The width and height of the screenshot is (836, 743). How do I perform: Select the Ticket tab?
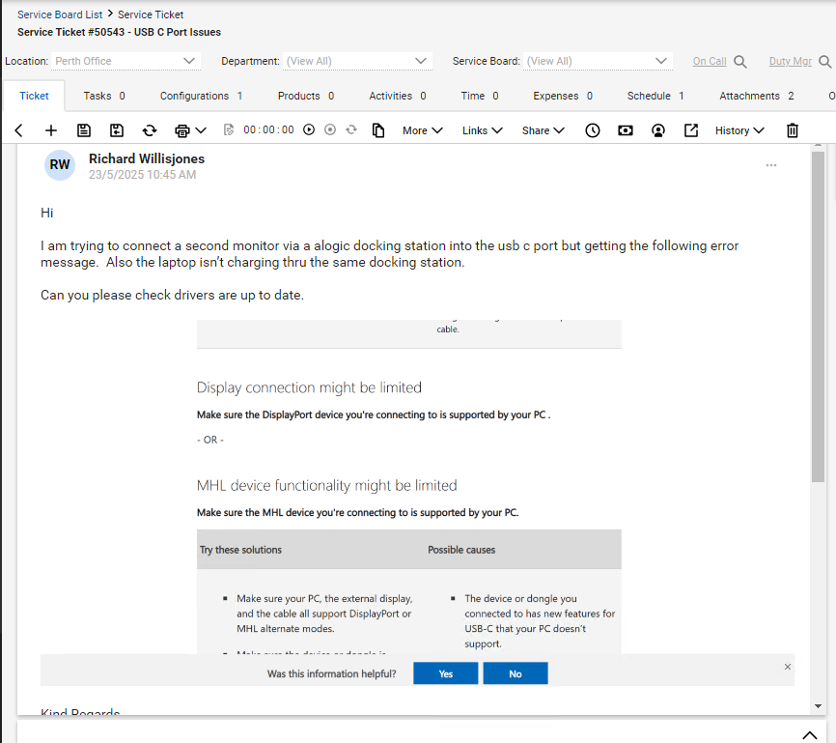tap(34, 96)
